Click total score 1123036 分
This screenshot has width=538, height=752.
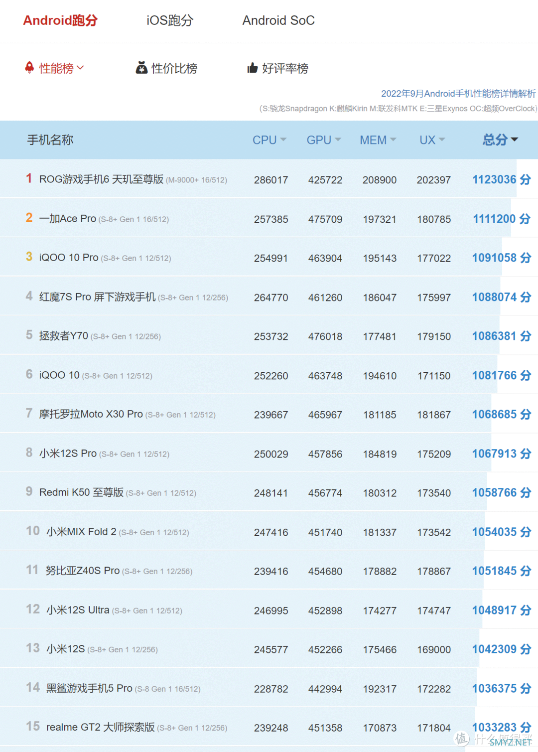click(x=502, y=179)
